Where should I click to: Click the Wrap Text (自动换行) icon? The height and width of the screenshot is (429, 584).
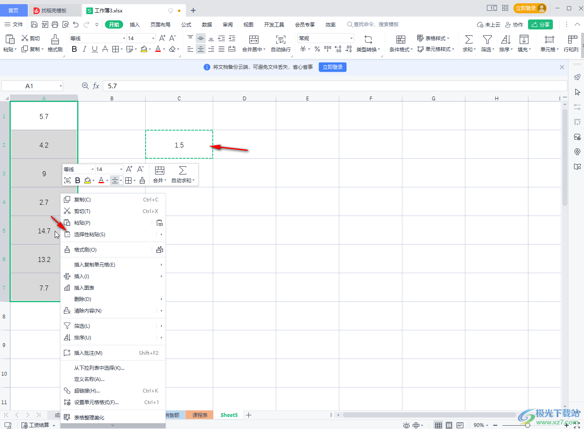[x=281, y=39]
